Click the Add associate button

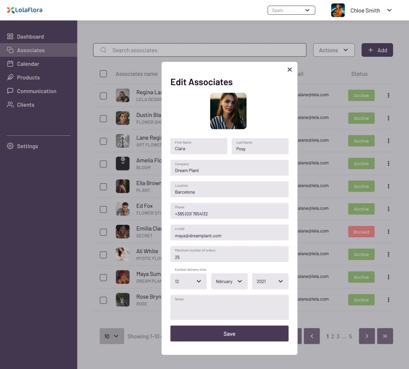point(377,50)
